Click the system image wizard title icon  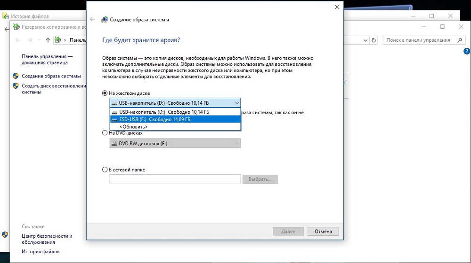pos(104,19)
